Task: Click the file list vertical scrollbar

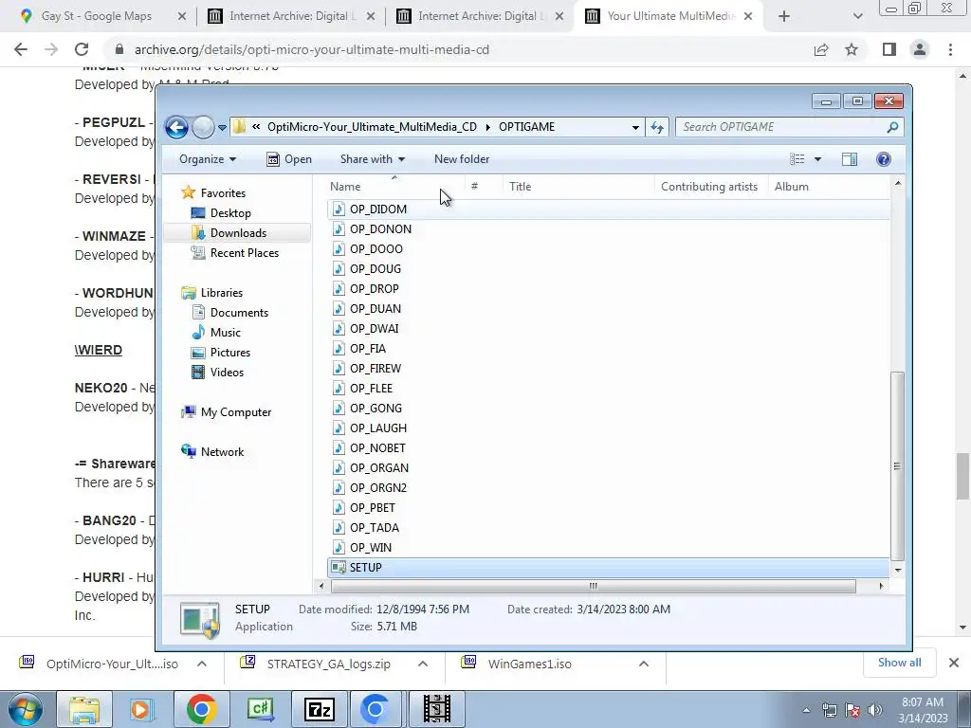Action: (897, 465)
